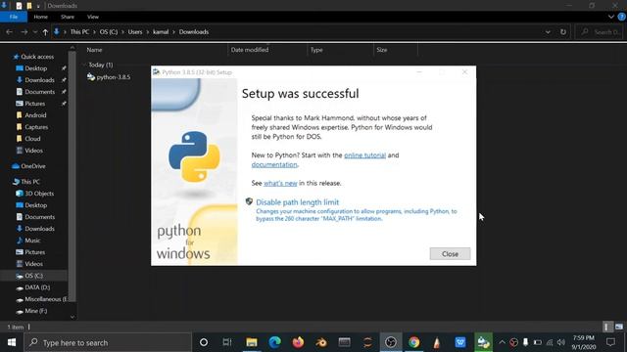Select Mine (F:) drive

pyautogui.click(x=36, y=311)
